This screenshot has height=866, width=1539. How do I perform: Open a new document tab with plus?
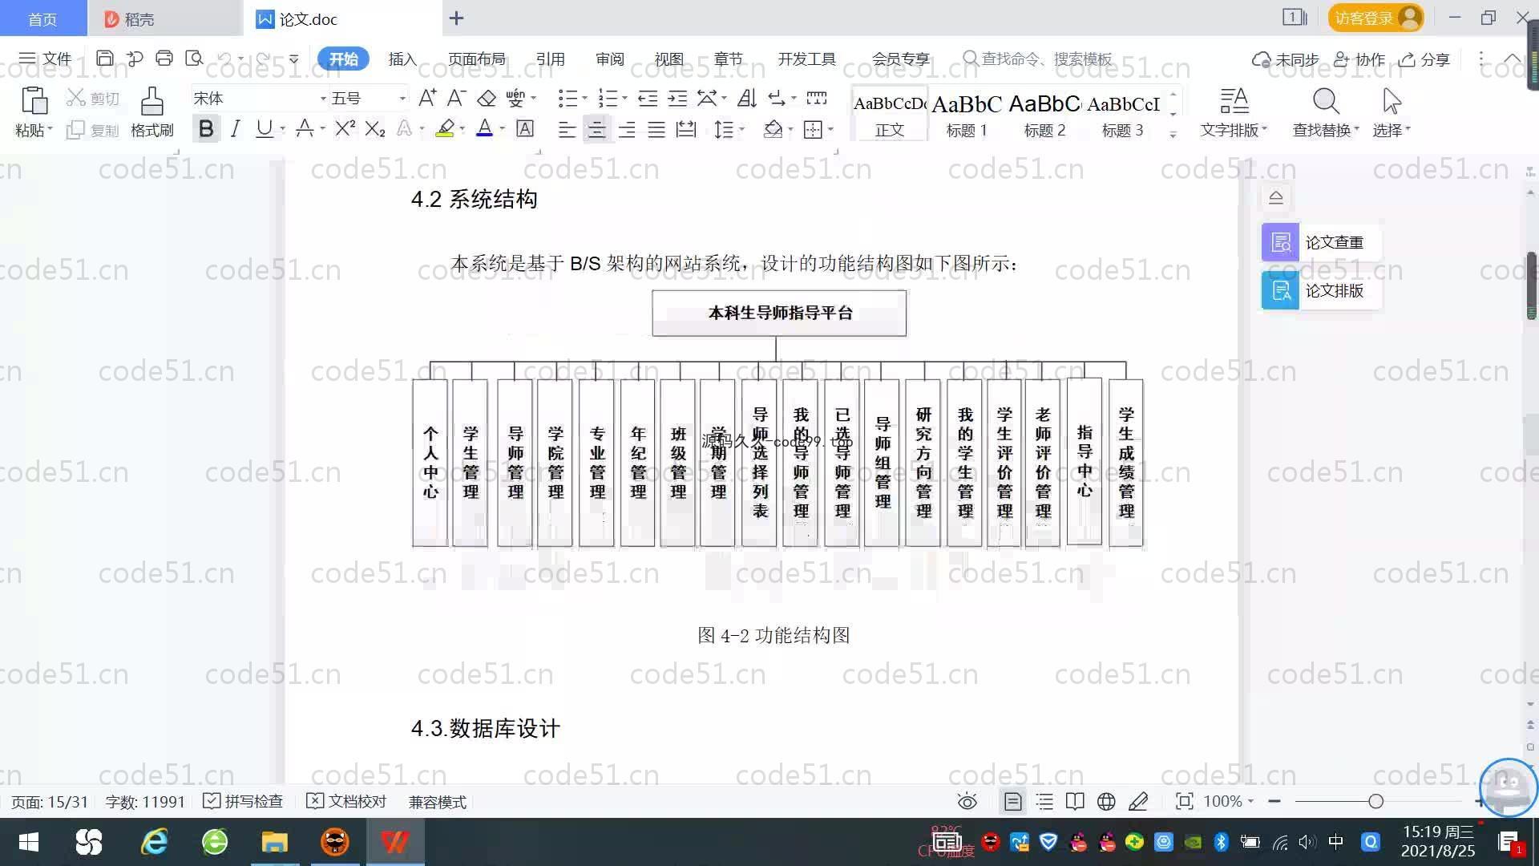pyautogui.click(x=456, y=18)
